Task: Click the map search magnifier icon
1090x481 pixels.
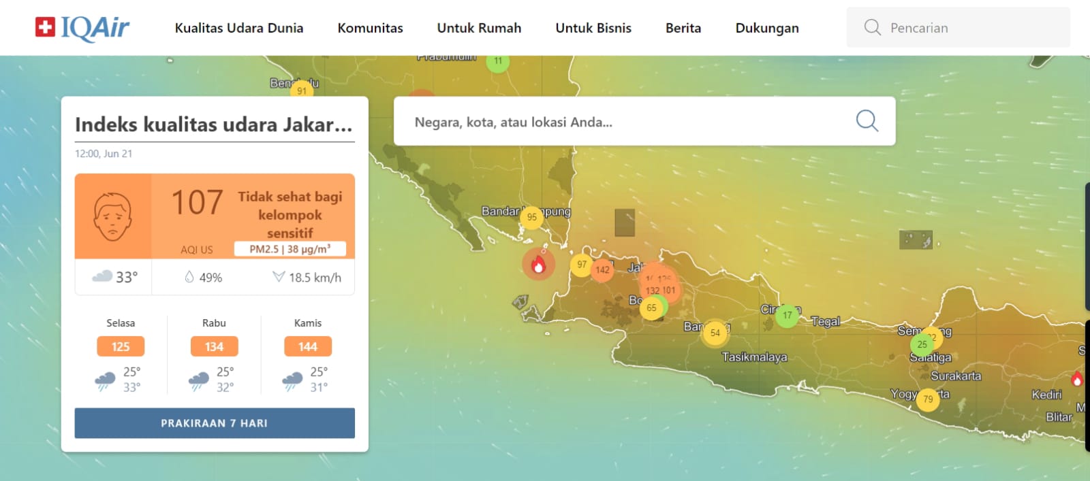Action: (867, 121)
